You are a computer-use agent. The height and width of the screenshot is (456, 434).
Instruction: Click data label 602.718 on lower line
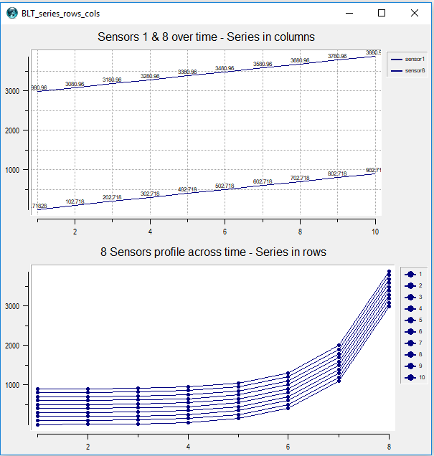point(263,182)
